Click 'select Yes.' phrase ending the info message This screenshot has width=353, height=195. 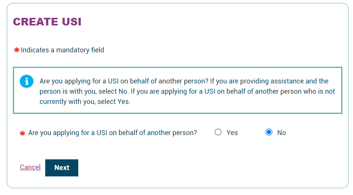pos(114,102)
